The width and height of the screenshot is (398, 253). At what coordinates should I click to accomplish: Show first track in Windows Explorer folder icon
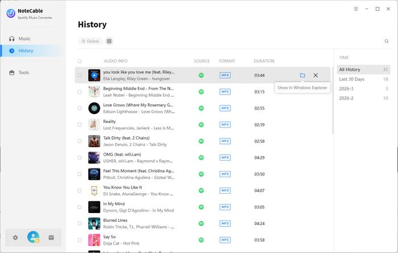click(x=302, y=75)
